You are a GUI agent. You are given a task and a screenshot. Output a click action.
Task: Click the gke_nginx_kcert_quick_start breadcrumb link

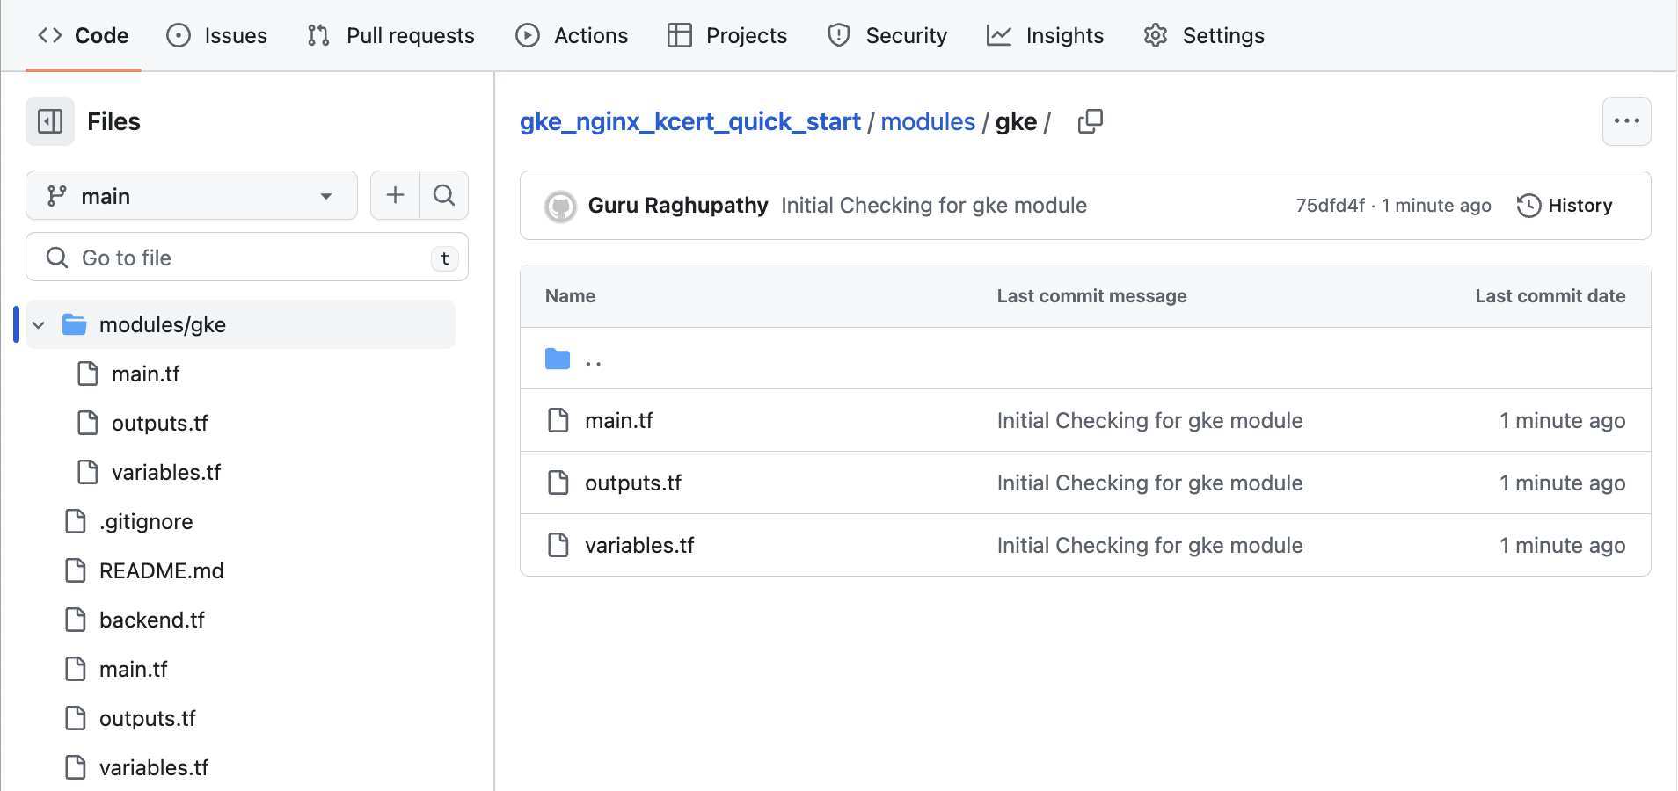[689, 122]
